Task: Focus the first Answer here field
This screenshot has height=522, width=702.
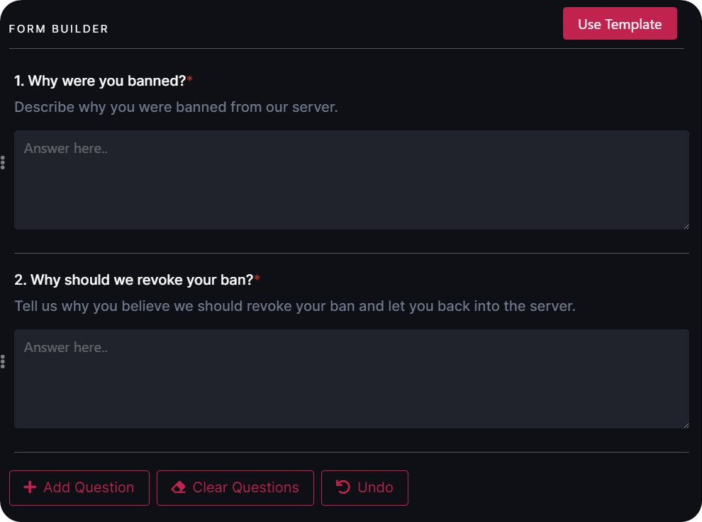Action: coord(352,180)
